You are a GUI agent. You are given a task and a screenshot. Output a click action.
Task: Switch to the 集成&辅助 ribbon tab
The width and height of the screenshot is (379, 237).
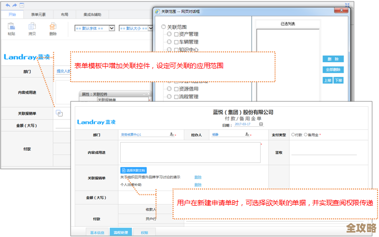92,15
